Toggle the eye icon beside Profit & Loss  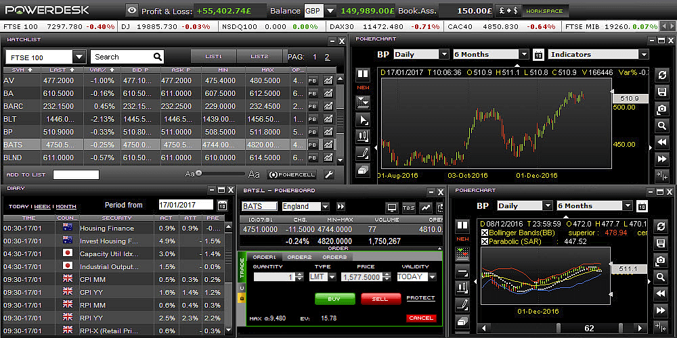132,11
